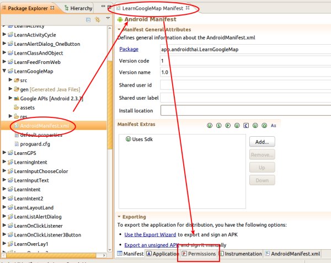Open the Package link
The height and width of the screenshot is (263, 331).
coord(129,49)
